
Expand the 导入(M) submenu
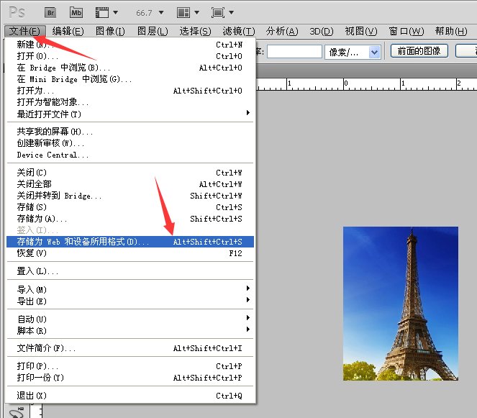pos(130,289)
